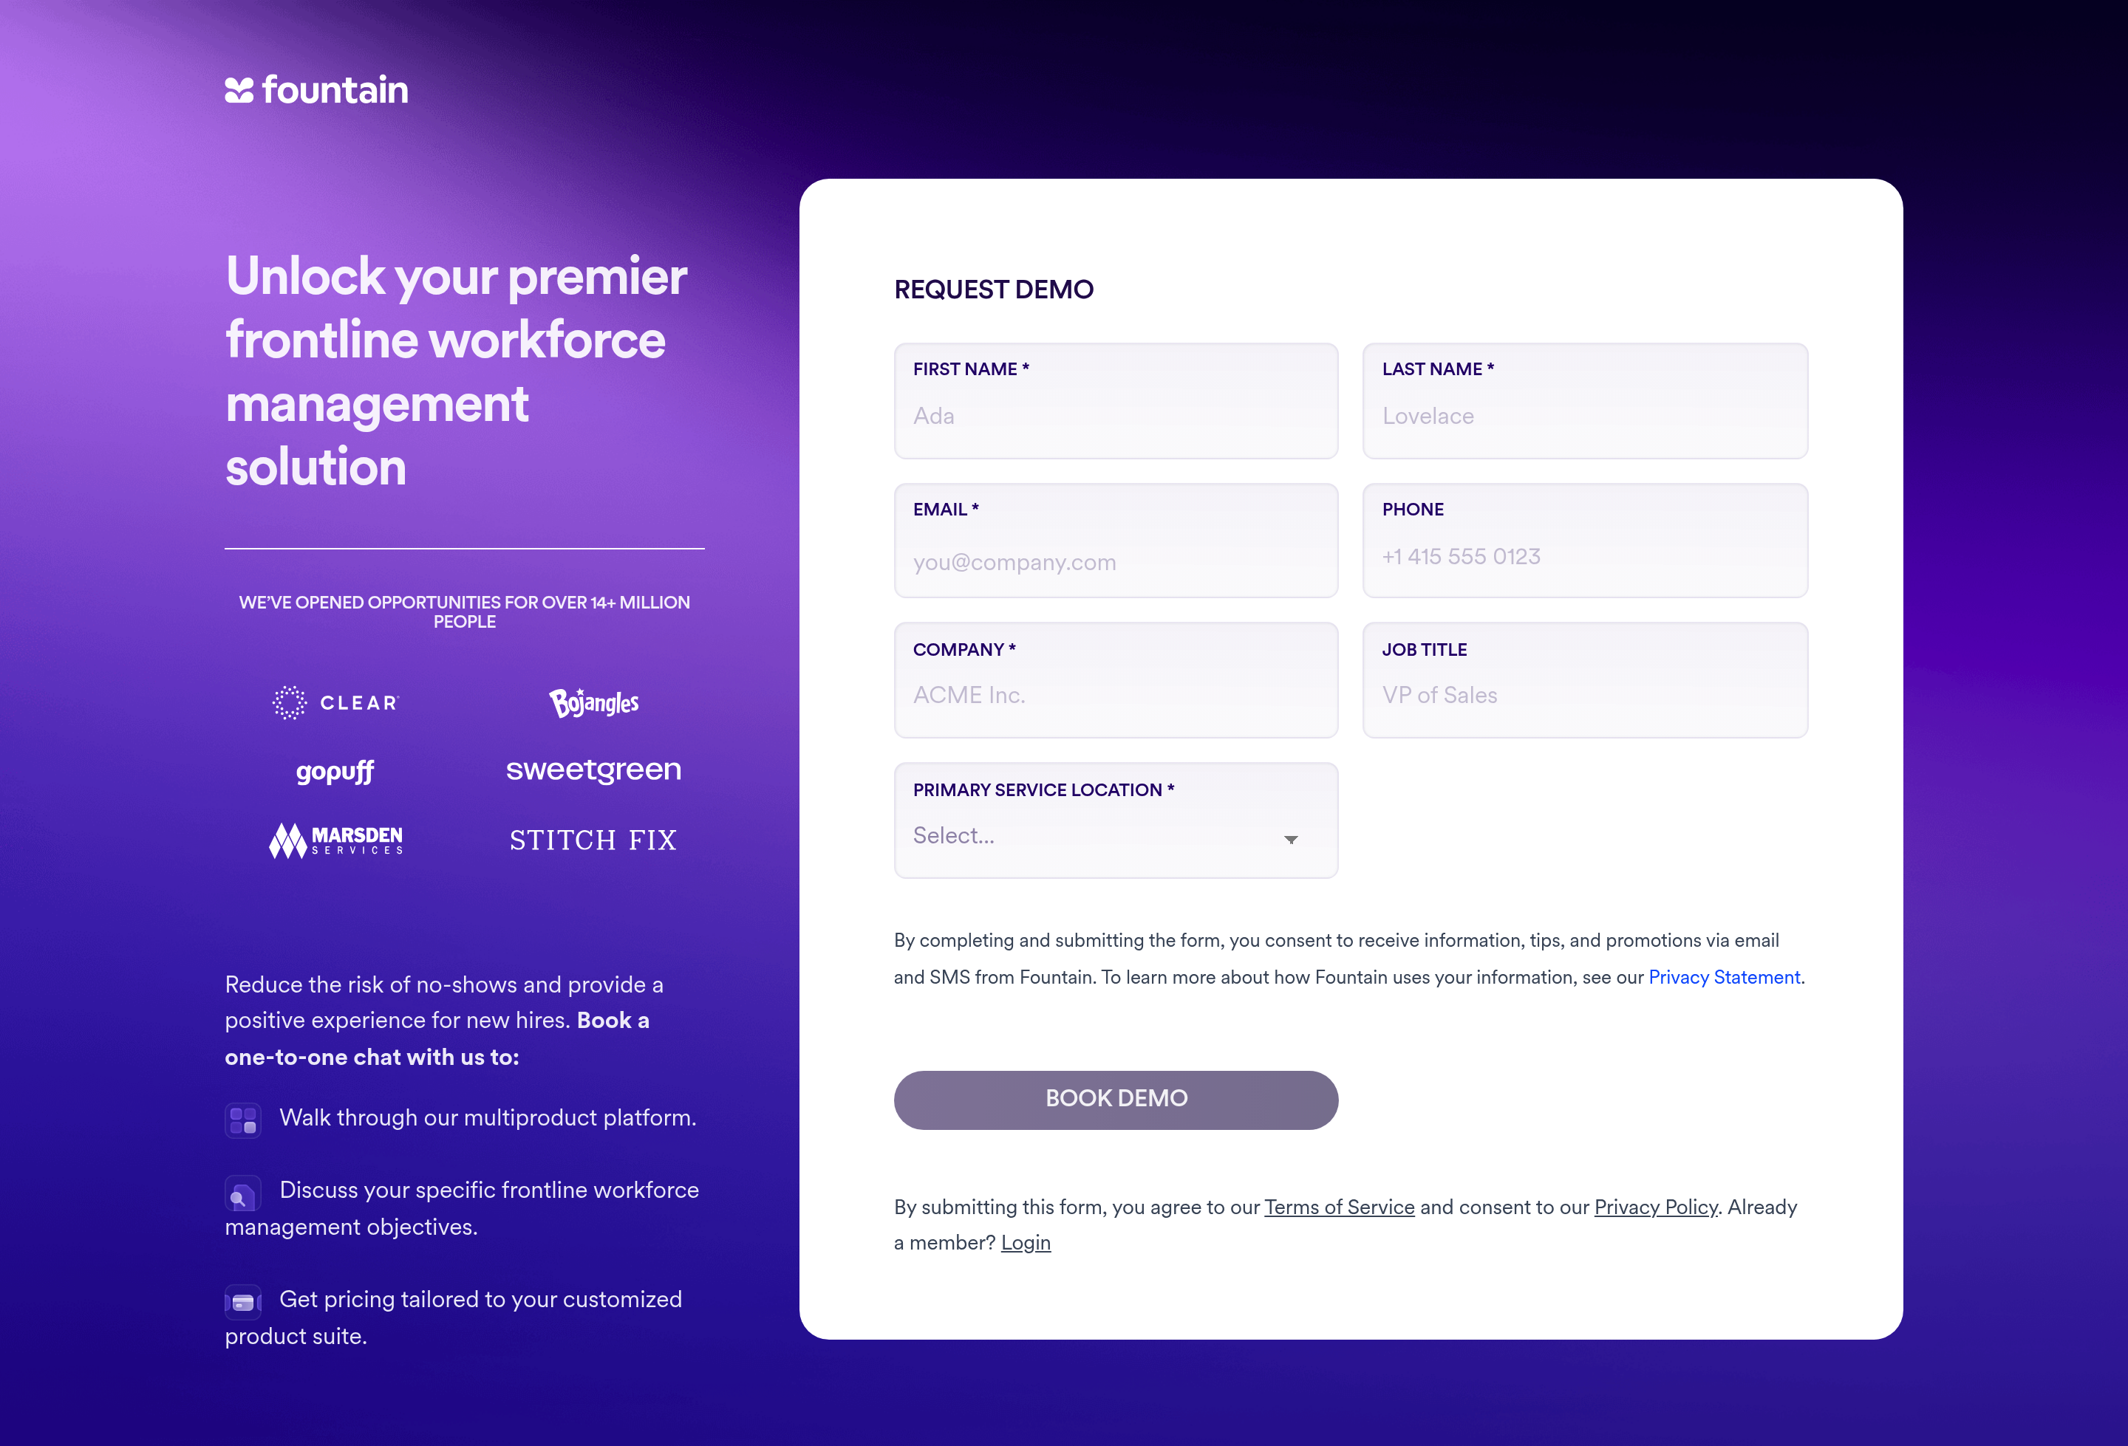2128x1446 pixels.
Task: Select the Company input field
Action: tap(1115, 696)
